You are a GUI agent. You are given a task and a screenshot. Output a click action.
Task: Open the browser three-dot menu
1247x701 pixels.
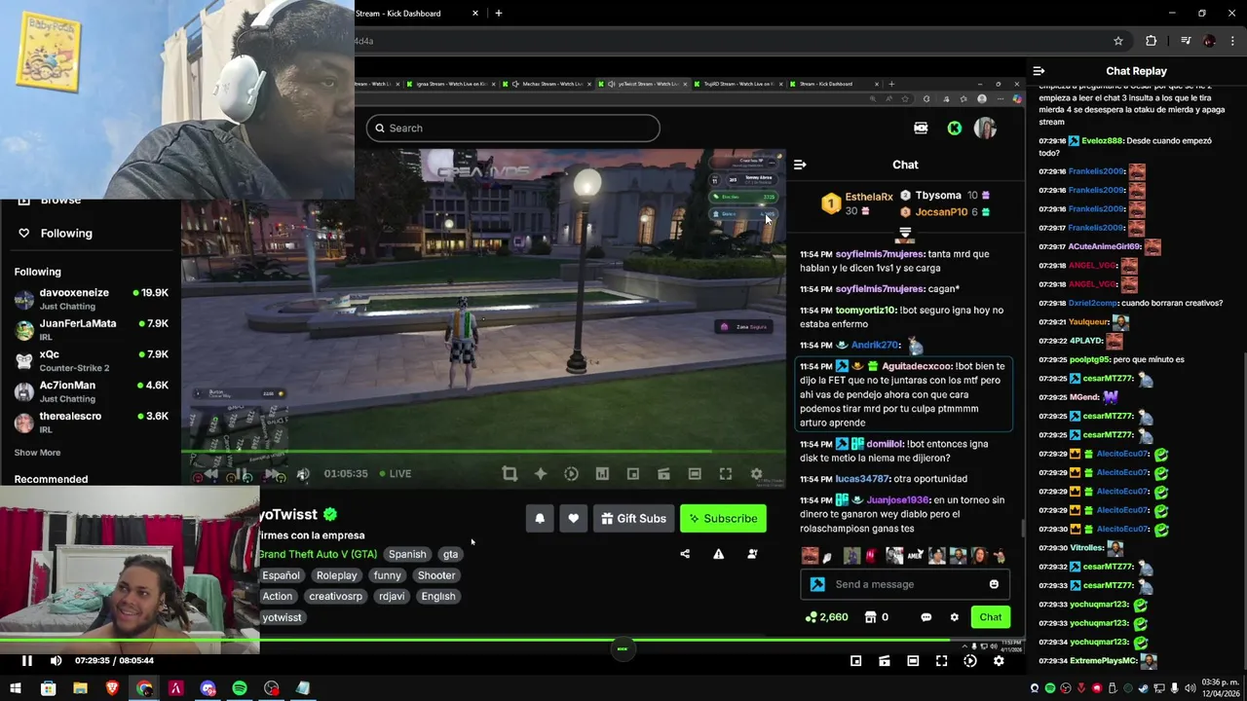(x=1233, y=41)
